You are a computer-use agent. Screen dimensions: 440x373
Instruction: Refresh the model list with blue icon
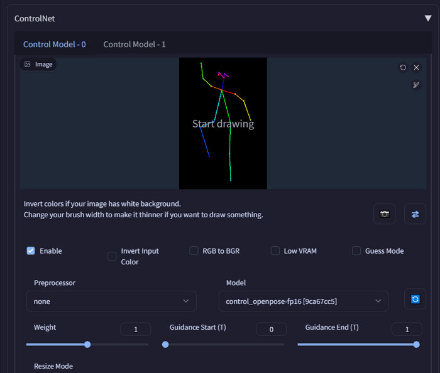pyautogui.click(x=415, y=299)
